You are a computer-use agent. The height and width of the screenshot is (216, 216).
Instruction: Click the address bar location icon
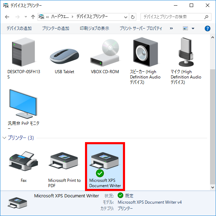pos(41,17)
